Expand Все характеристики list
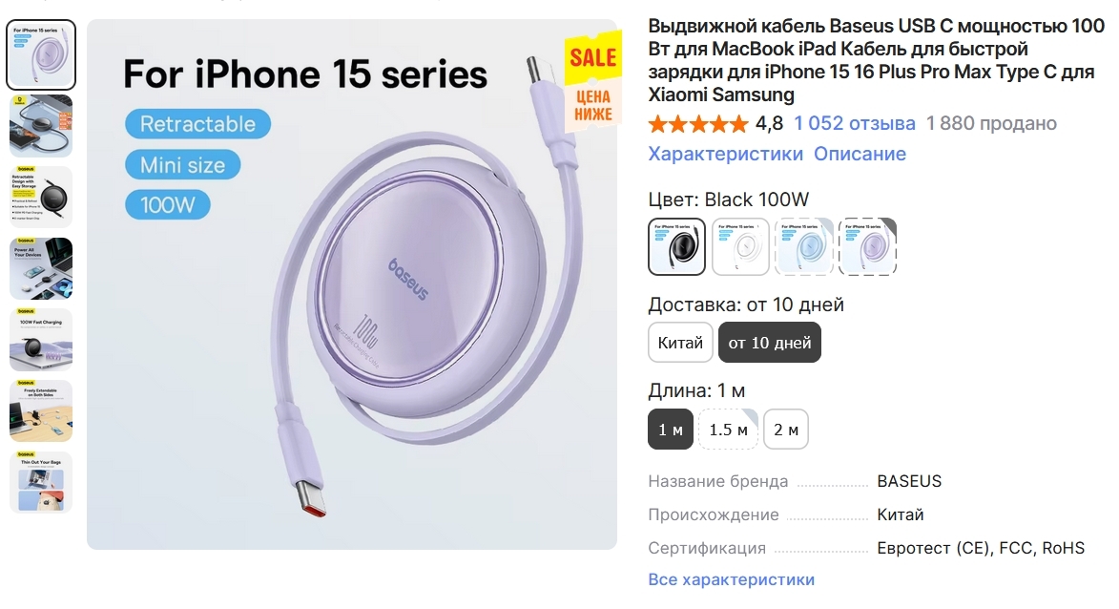The width and height of the screenshot is (1119, 609). click(732, 579)
